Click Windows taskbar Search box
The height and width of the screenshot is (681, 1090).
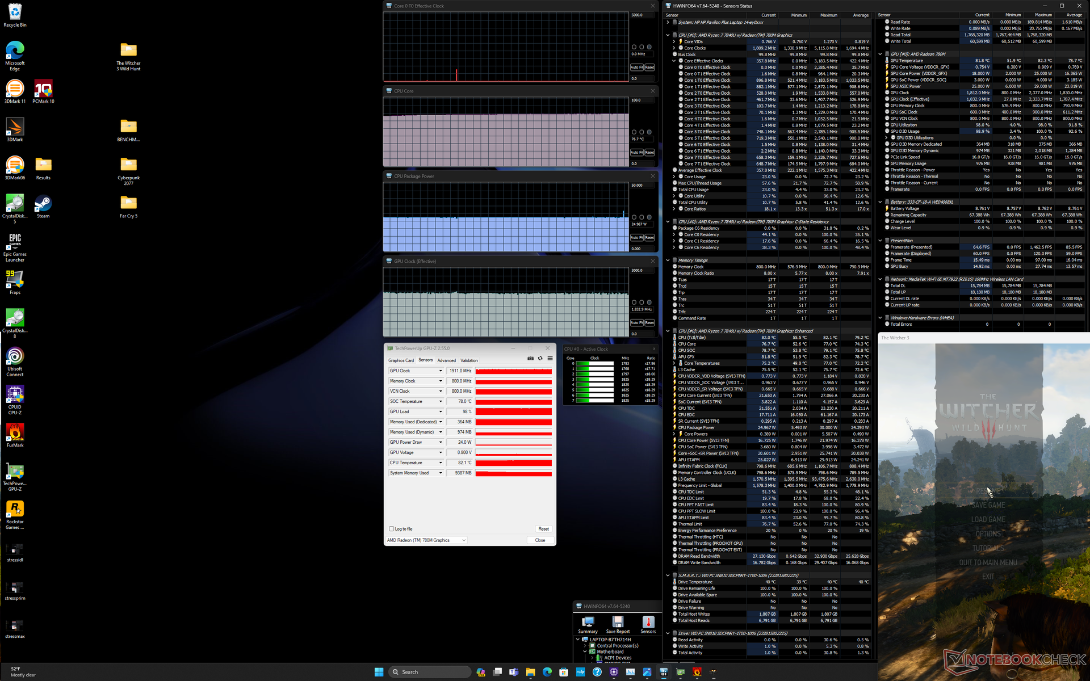[430, 672]
